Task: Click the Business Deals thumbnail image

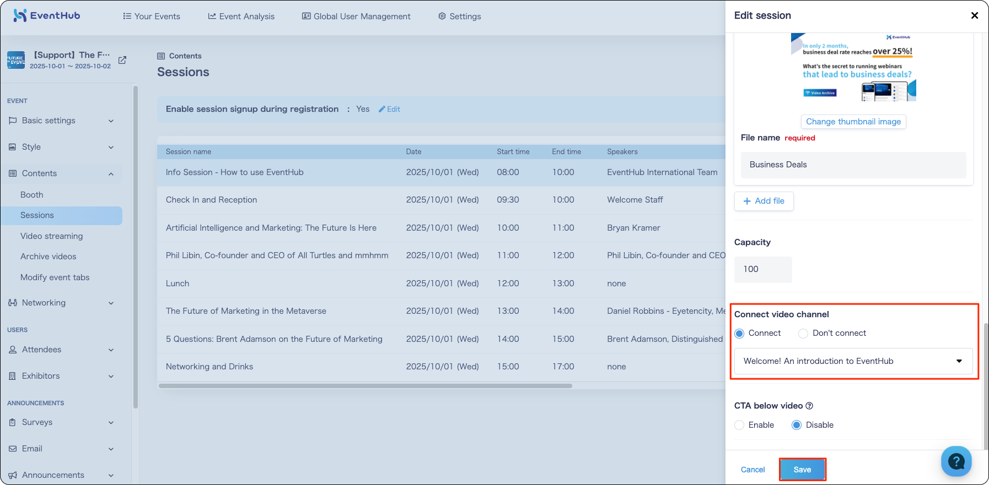Action: (853, 67)
